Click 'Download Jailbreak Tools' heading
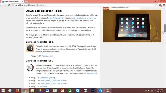166x93 pixels. 44,11
